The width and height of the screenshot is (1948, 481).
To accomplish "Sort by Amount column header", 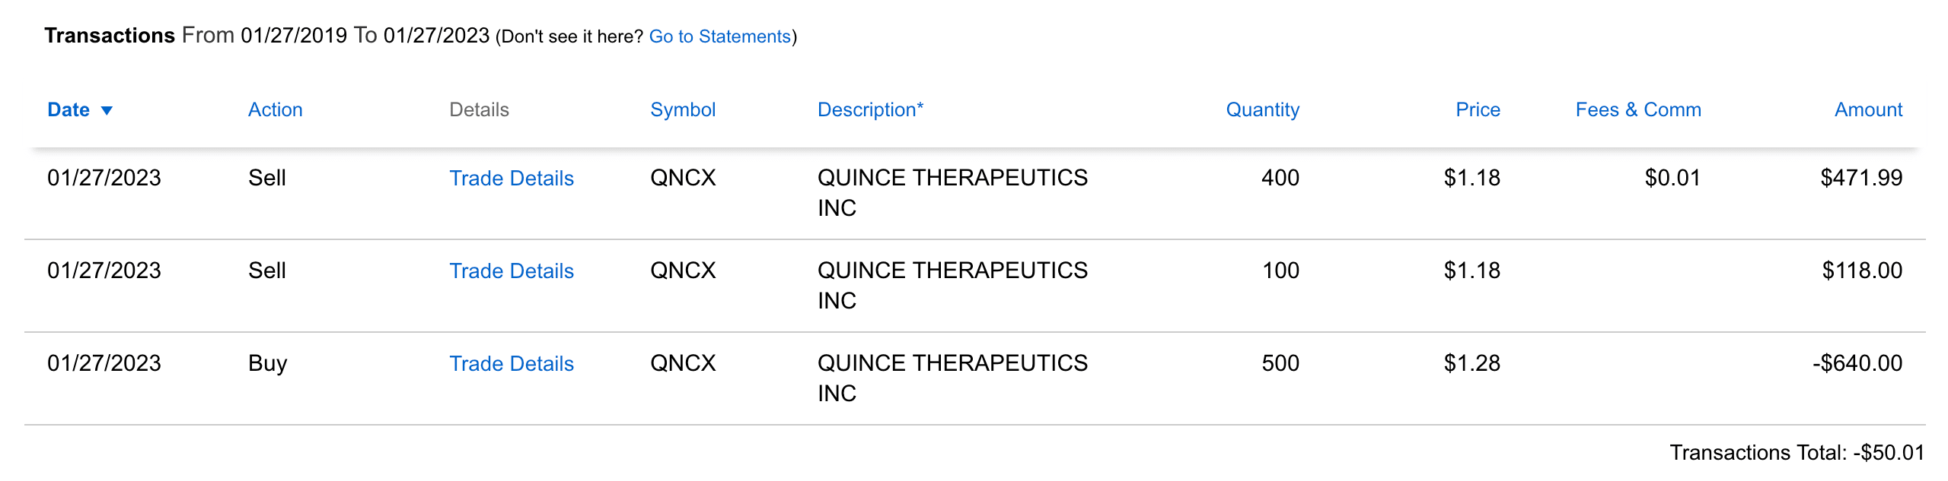I will coord(1867,110).
